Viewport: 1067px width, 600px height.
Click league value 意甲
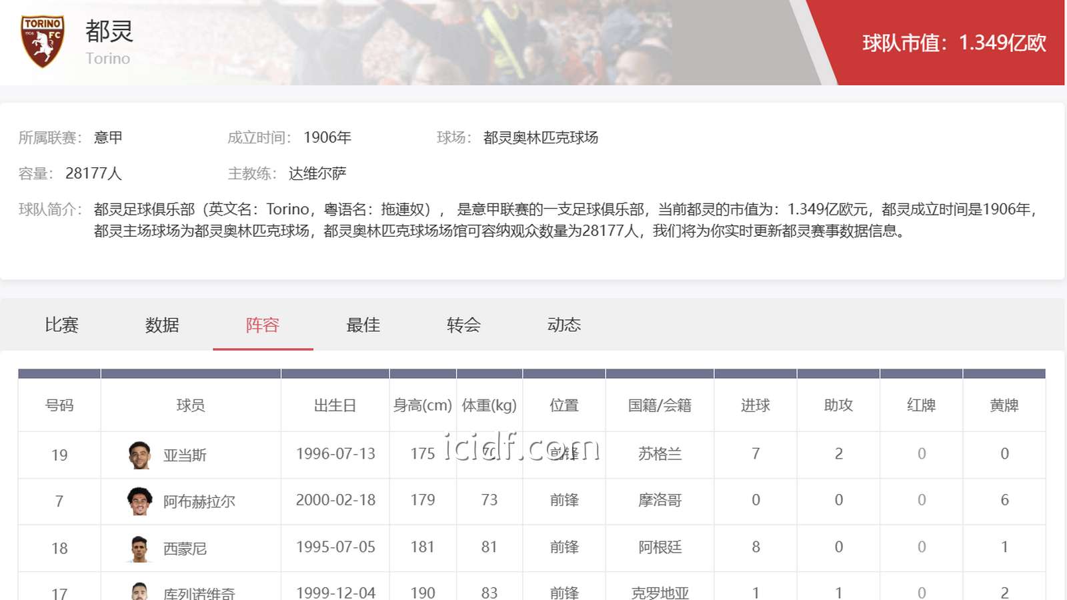pyautogui.click(x=108, y=137)
